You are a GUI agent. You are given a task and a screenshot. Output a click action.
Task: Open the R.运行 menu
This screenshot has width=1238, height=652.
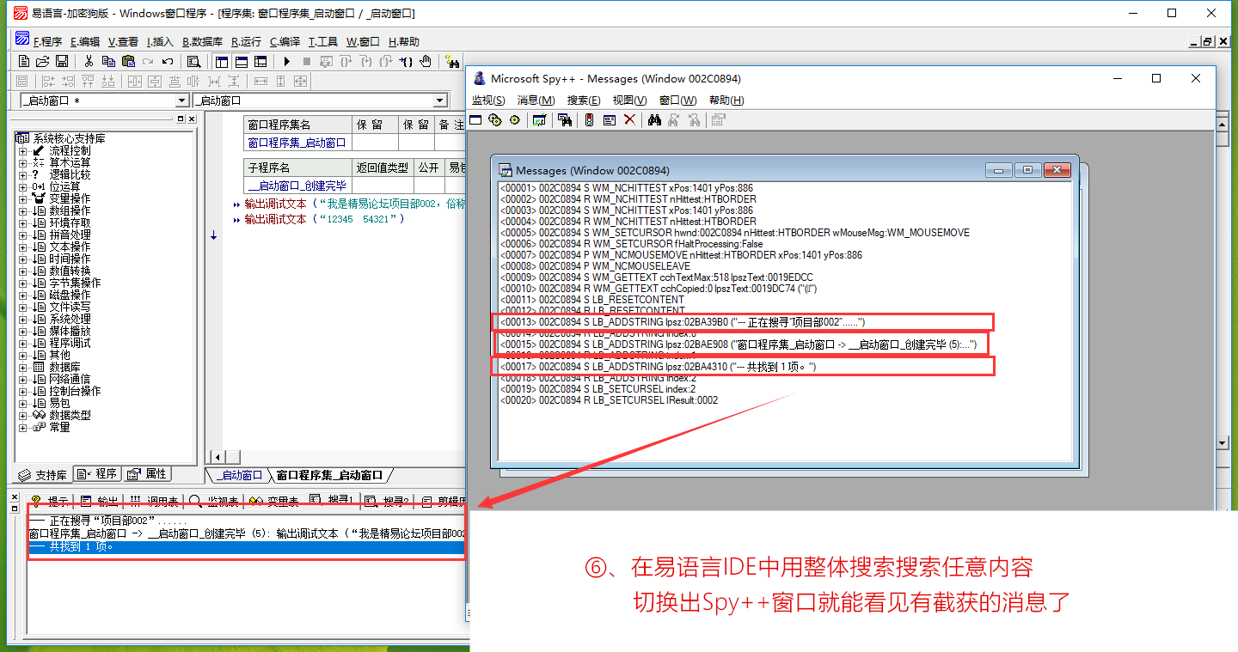click(x=246, y=41)
